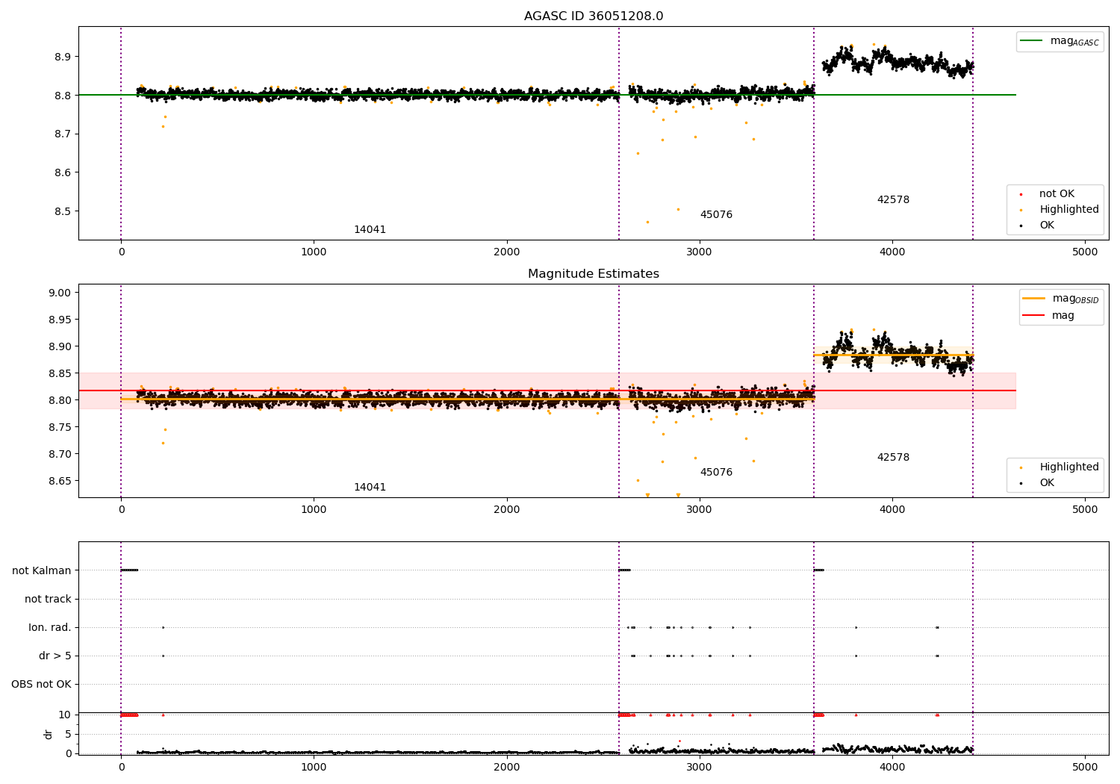Click y-axis tick 8.90 in Magnitude Estimates plot
The height and width of the screenshot is (784, 1120).
(60, 346)
